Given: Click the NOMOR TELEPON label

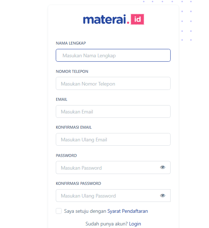Looking at the screenshot, I should (72, 71).
